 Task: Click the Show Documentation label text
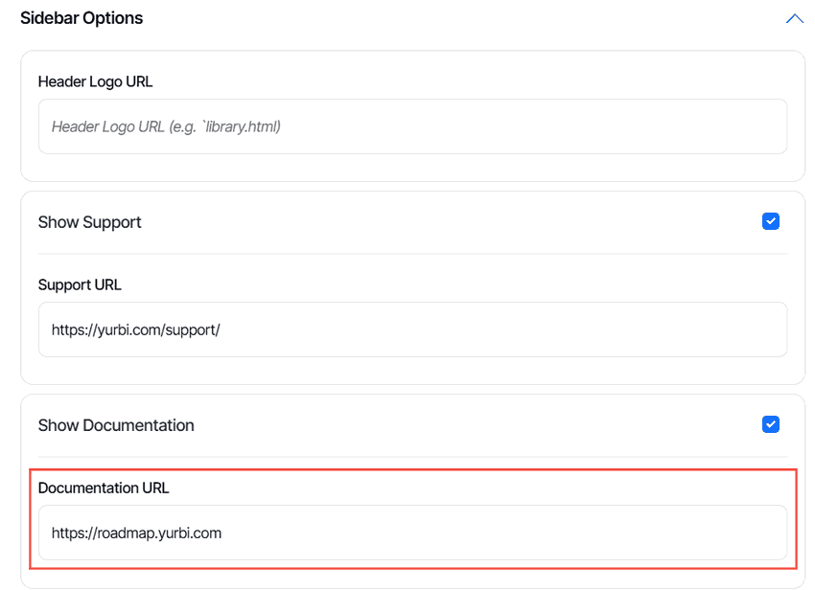[116, 425]
